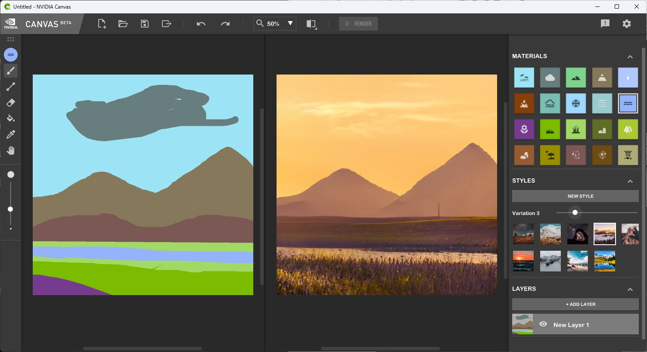647x352 pixels.
Task: Open the Settings gear
Action: [x=626, y=24]
